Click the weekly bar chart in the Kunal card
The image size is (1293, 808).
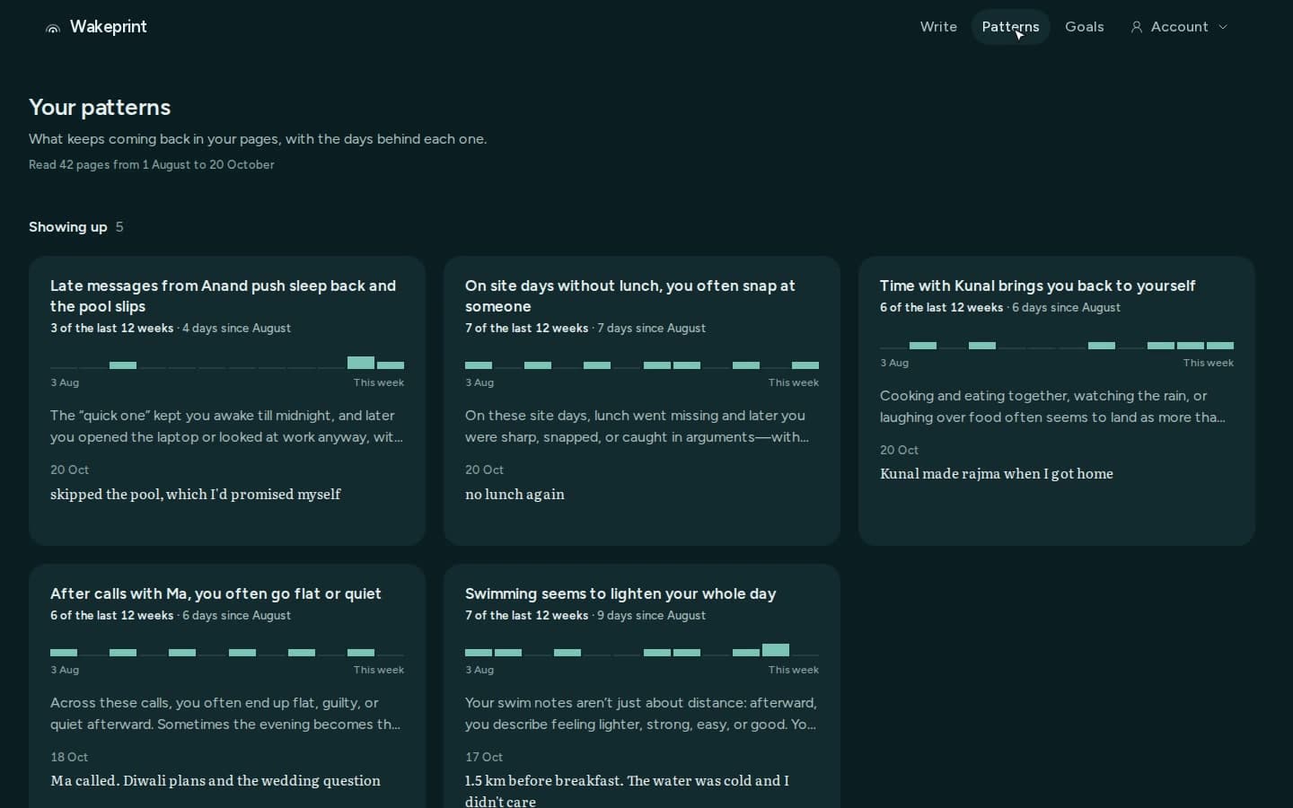(x=1057, y=345)
